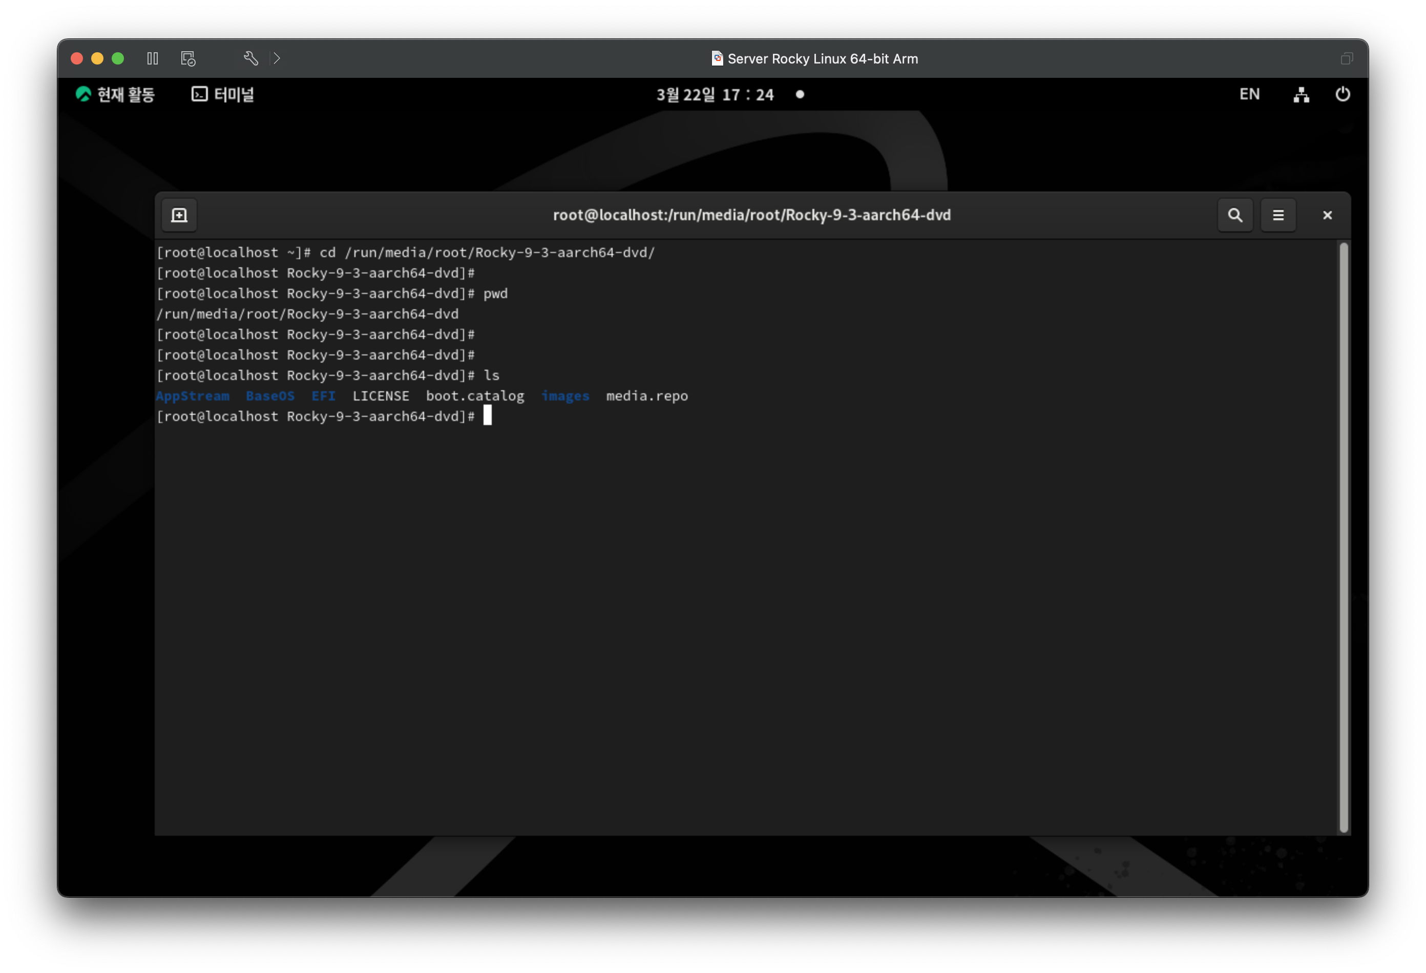1426x973 pixels.
Task: Open the 현재 활동 activities overview
Action: pyautogui.click(x=115, y=94)
